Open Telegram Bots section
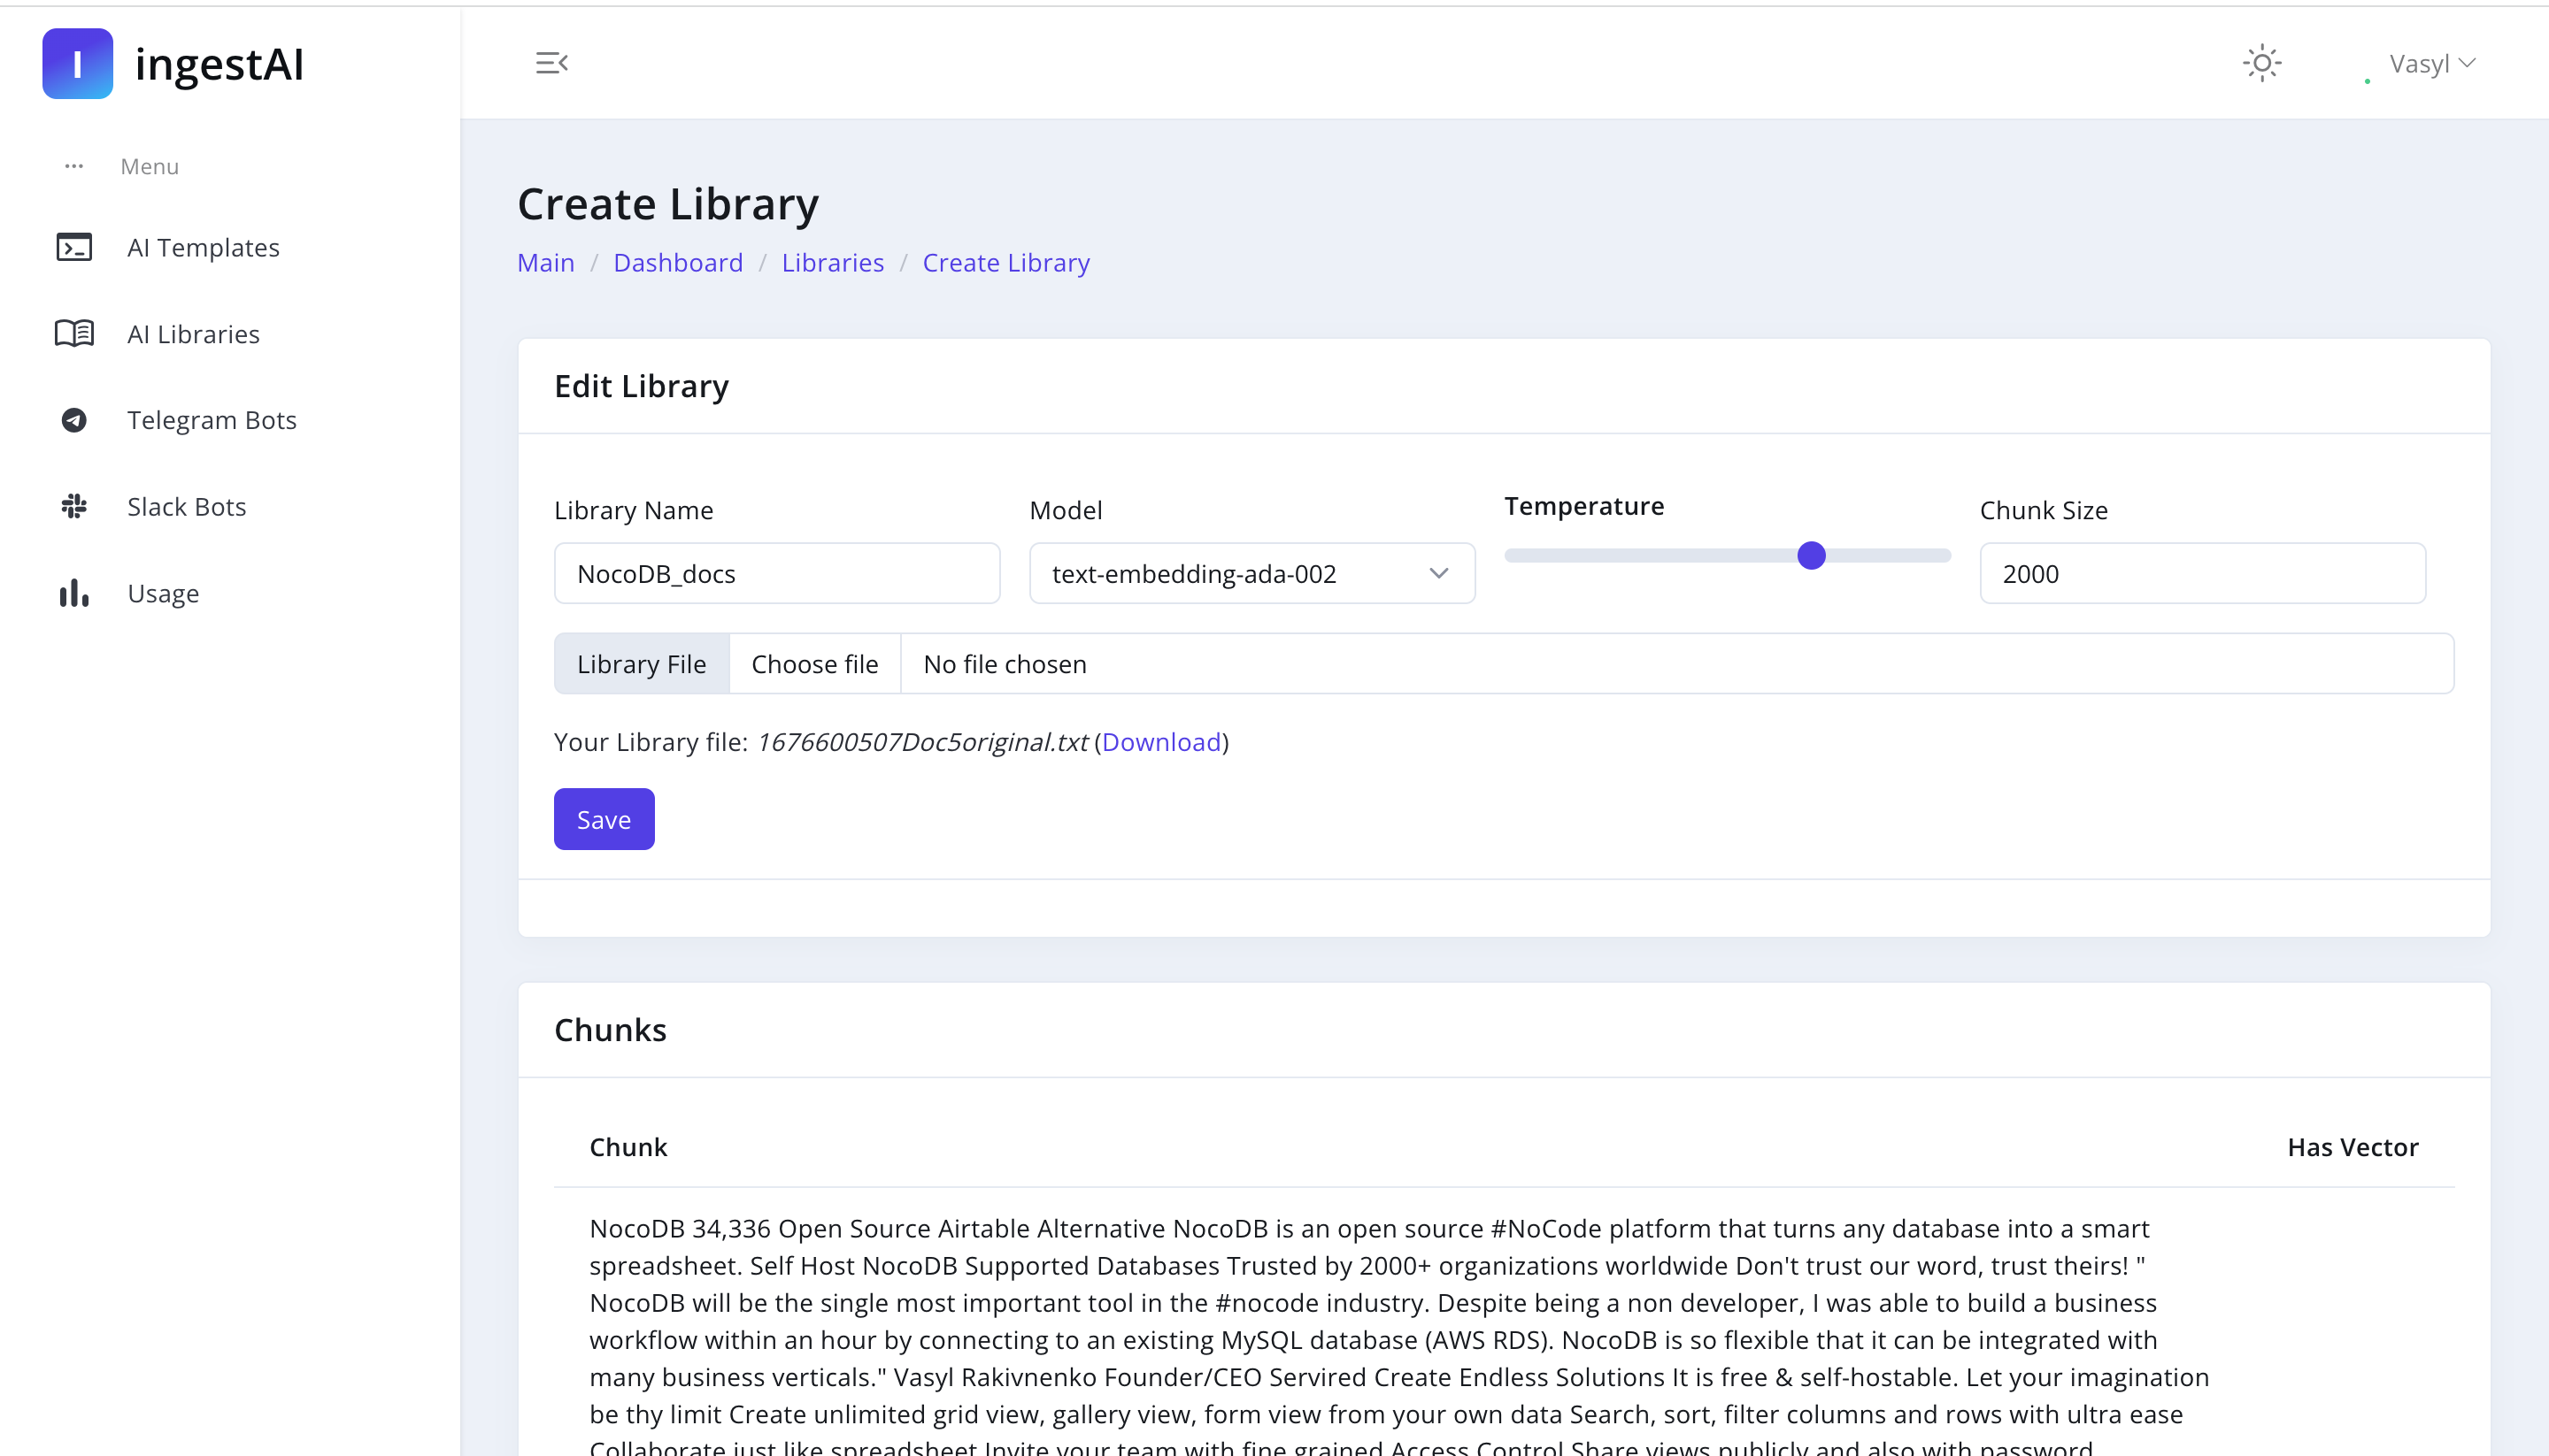 point(212,420)
